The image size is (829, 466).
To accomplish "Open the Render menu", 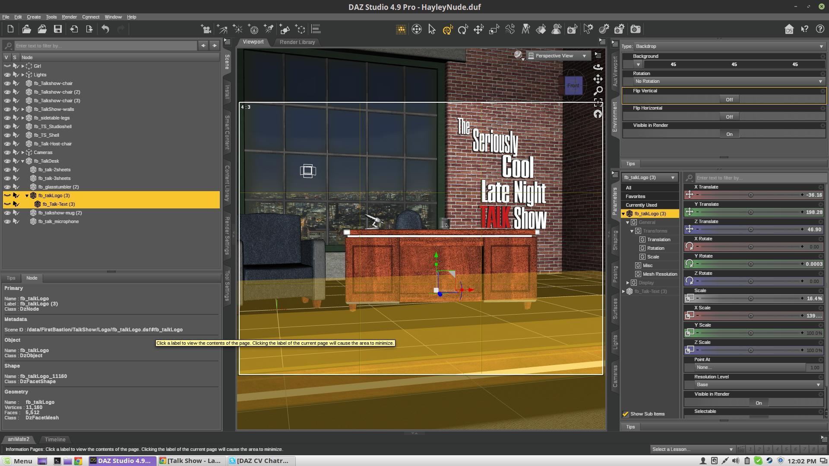I will (69, 17).
